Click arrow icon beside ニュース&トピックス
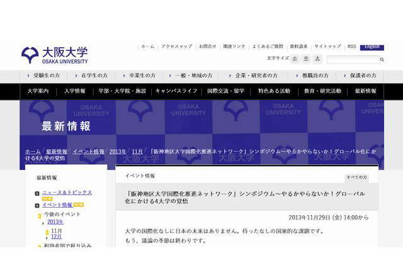 pos(37,193)
